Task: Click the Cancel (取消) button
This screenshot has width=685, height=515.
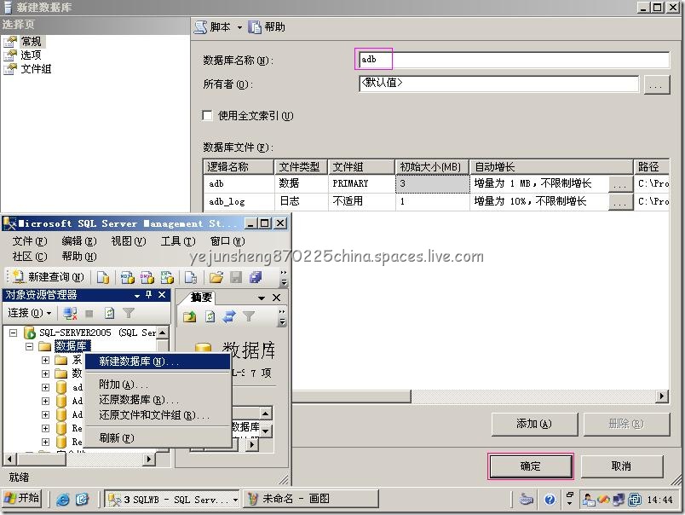Action: pos(622,466)
